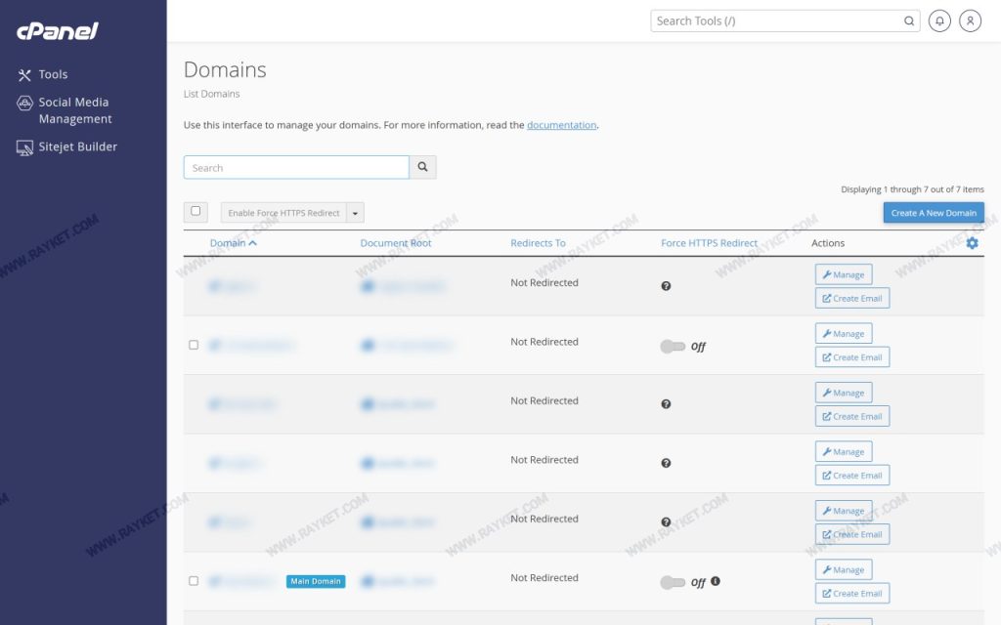
Task: Open the documentation link
Action: (562, 125)
